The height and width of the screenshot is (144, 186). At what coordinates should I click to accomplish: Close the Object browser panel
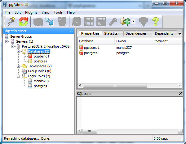click(71, 31)
